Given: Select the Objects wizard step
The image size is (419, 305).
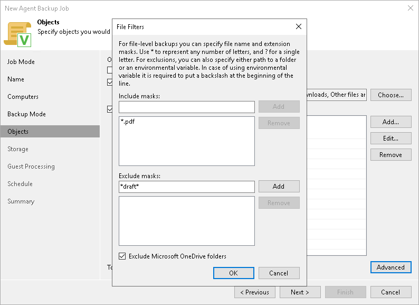Looking at the screenshot, I should coord(50,132).
